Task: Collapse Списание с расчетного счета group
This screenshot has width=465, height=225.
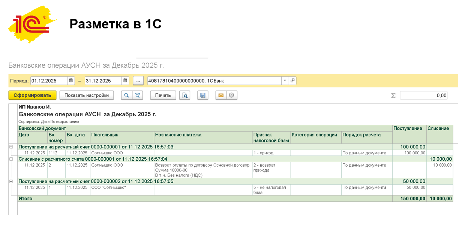Action: tap(11, 159)
